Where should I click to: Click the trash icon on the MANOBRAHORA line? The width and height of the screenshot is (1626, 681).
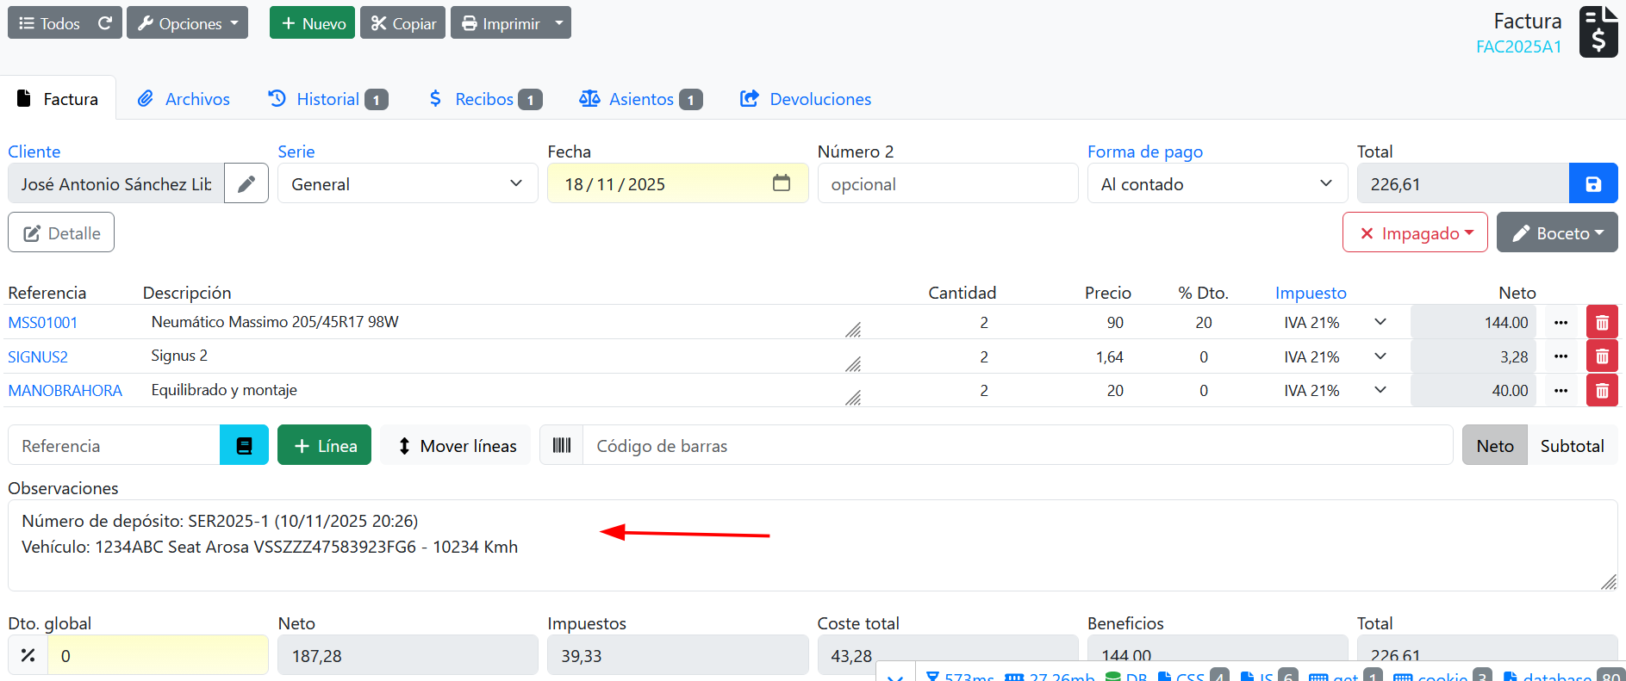pyautogui.click(x=1602, y=391)
